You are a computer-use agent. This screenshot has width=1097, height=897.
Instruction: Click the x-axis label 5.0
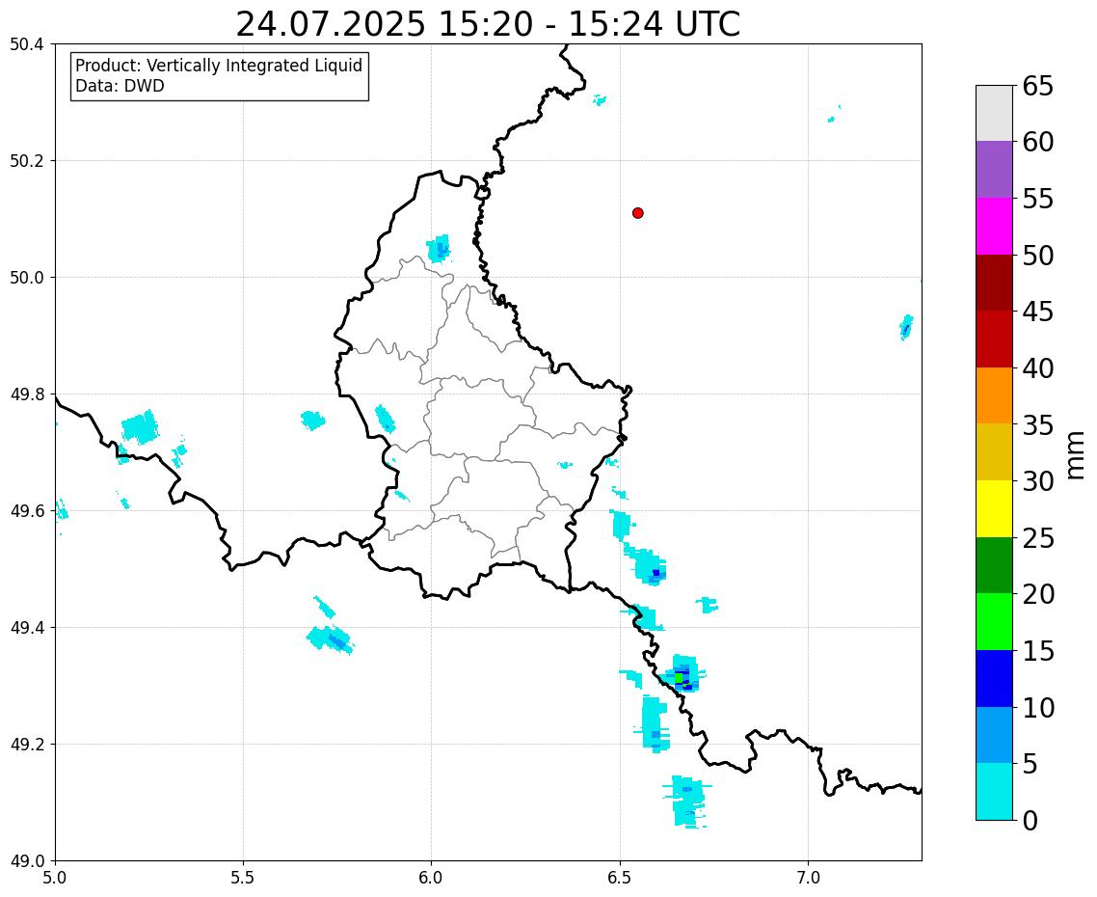(55, 878)
